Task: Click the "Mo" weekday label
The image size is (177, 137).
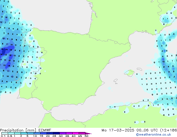Action: (x=104, y=130)
